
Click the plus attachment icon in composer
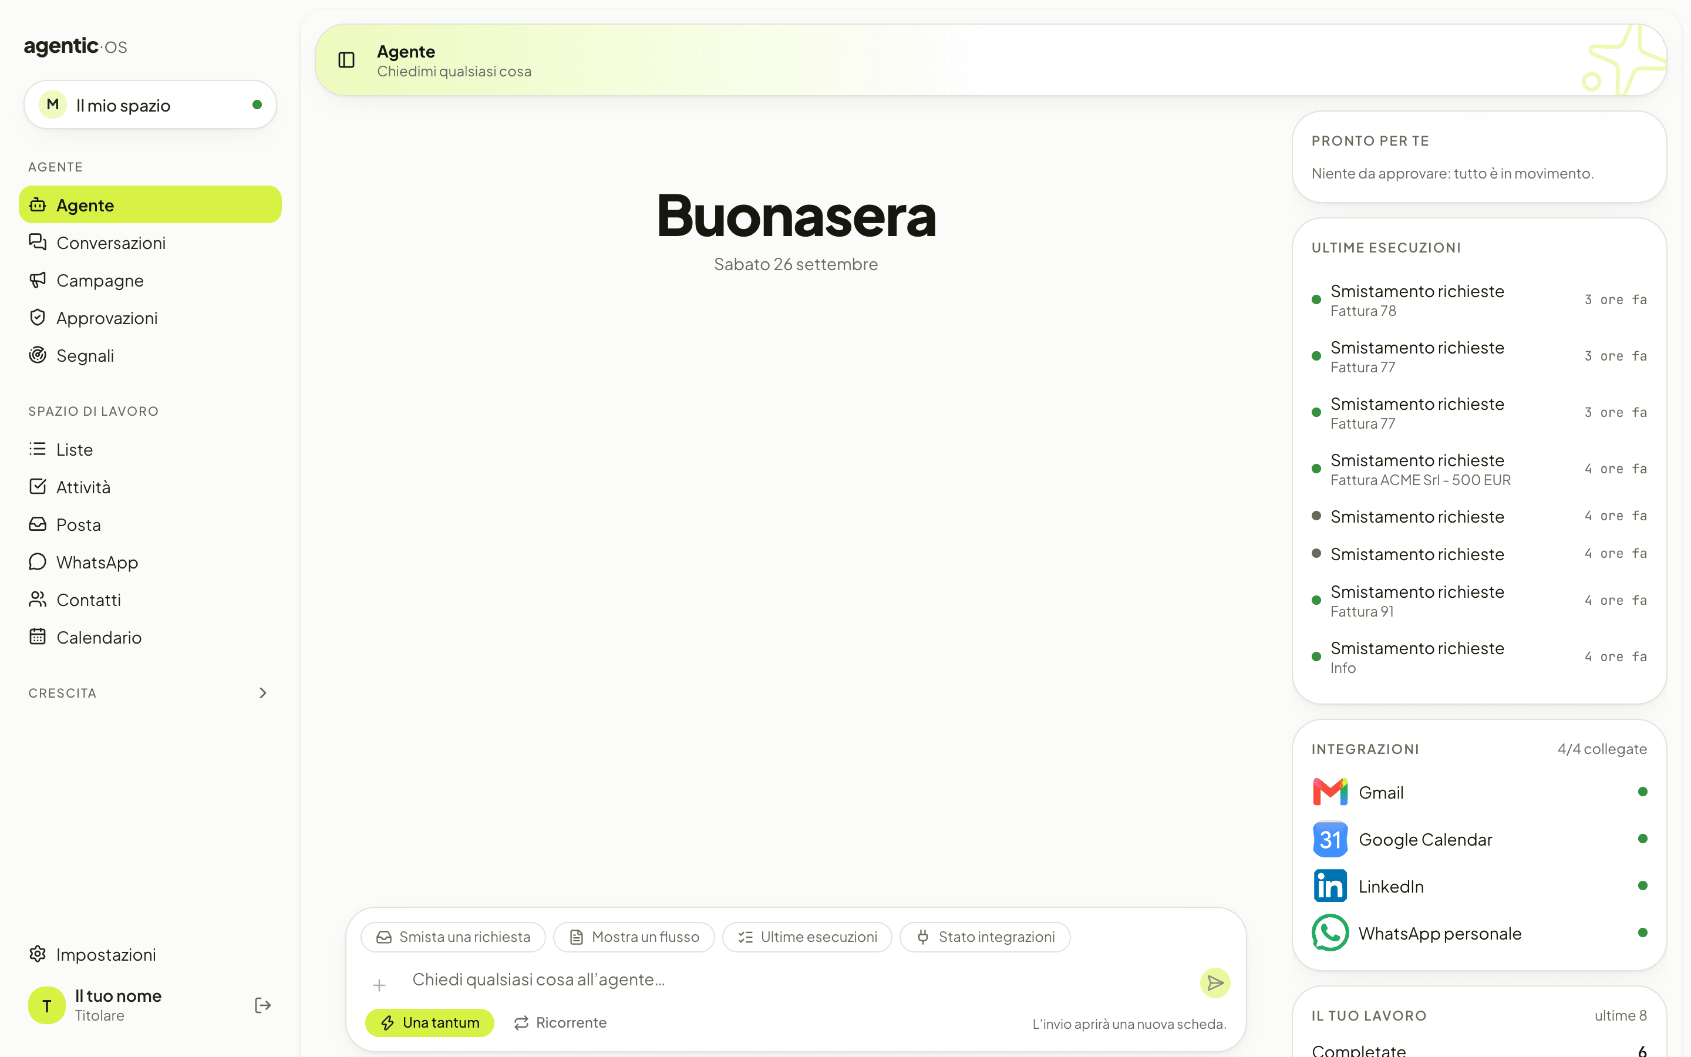379,985
